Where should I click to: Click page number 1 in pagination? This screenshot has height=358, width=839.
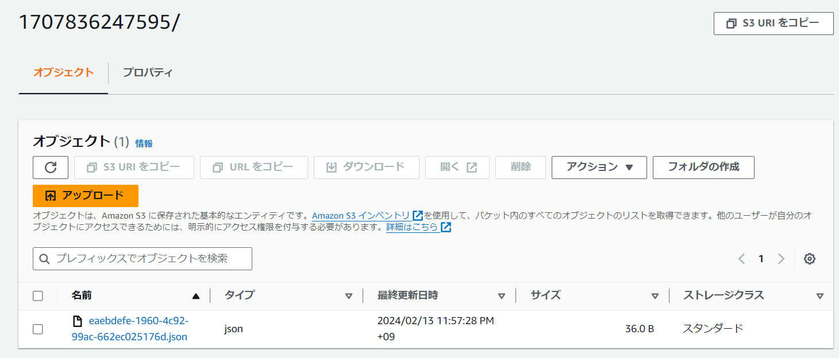point(761,259)
